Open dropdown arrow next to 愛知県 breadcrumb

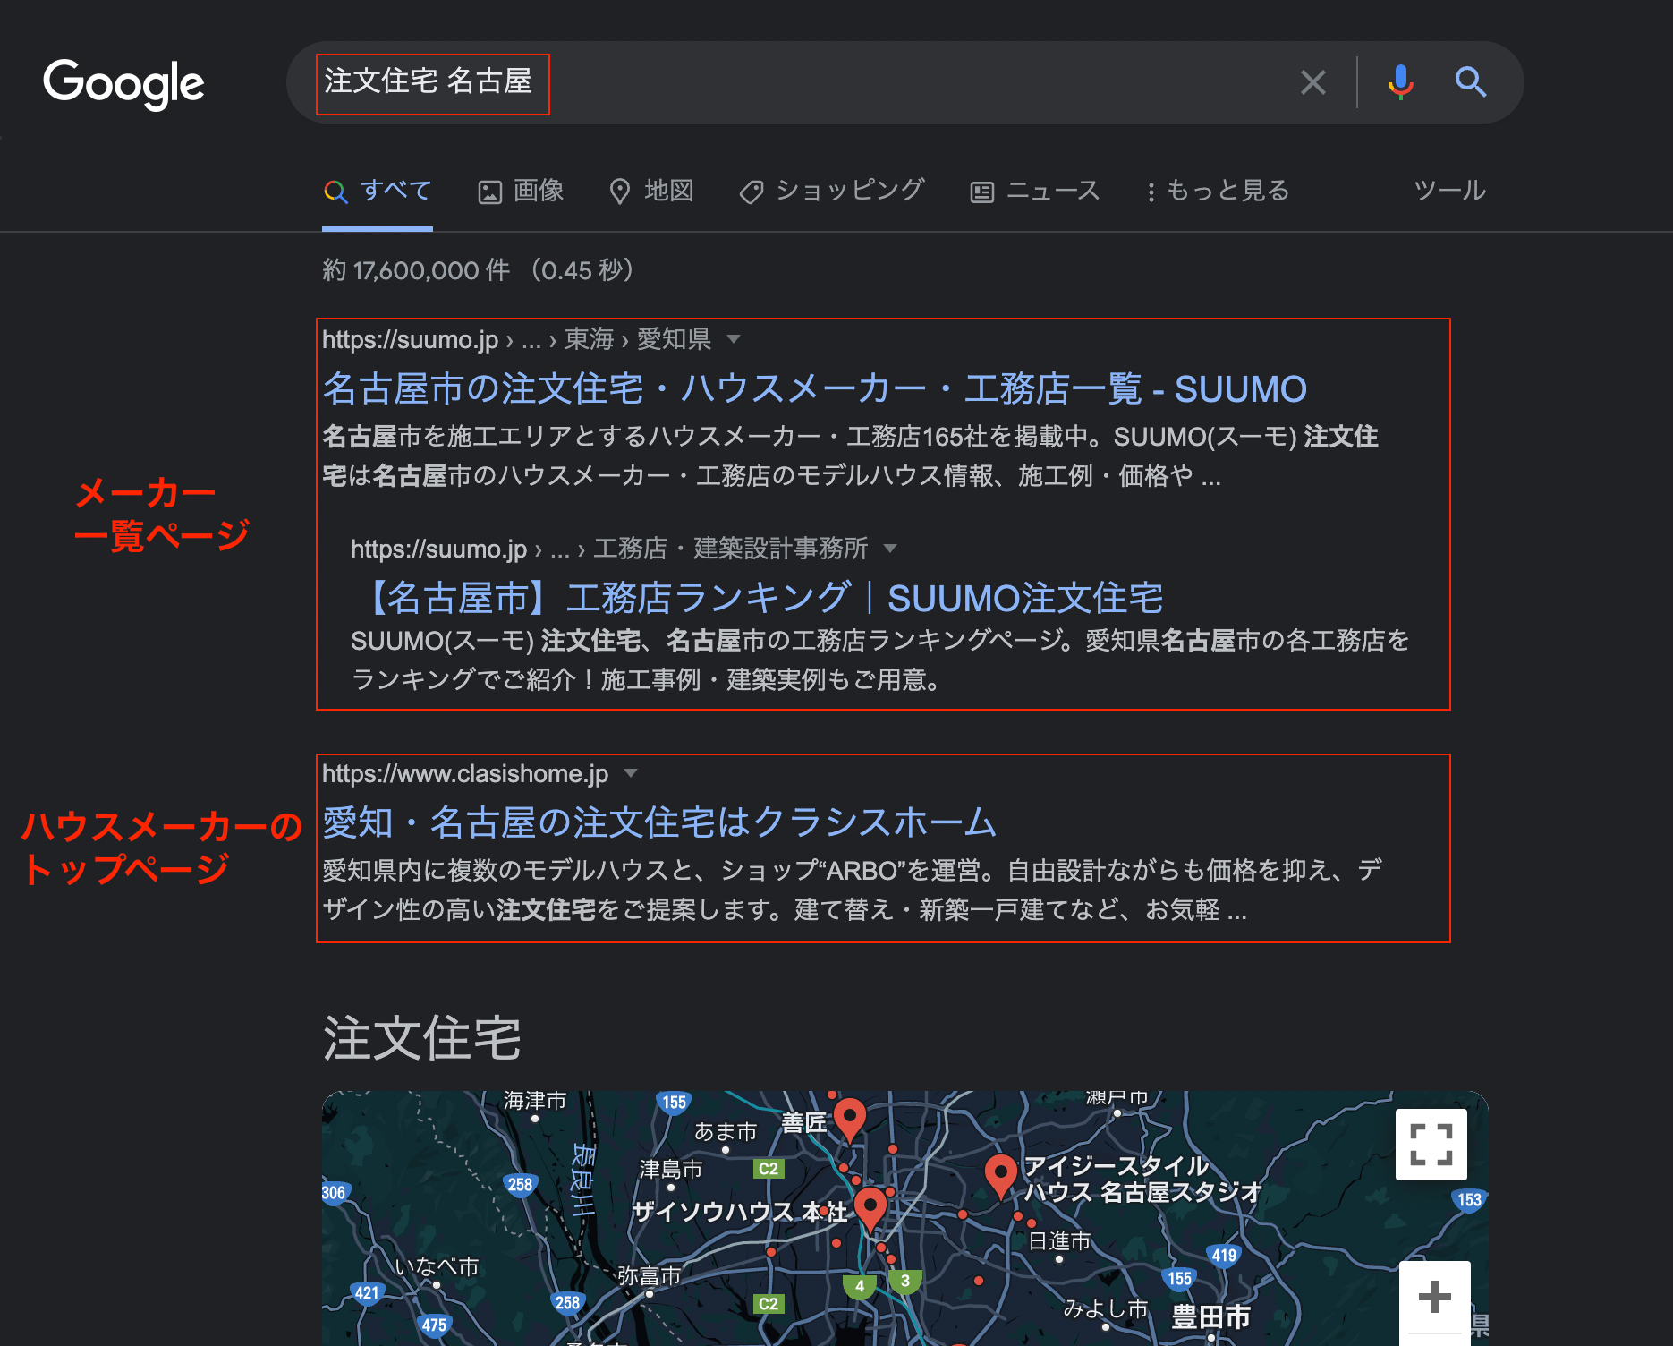pyautogui.click(x=734, y=339)
